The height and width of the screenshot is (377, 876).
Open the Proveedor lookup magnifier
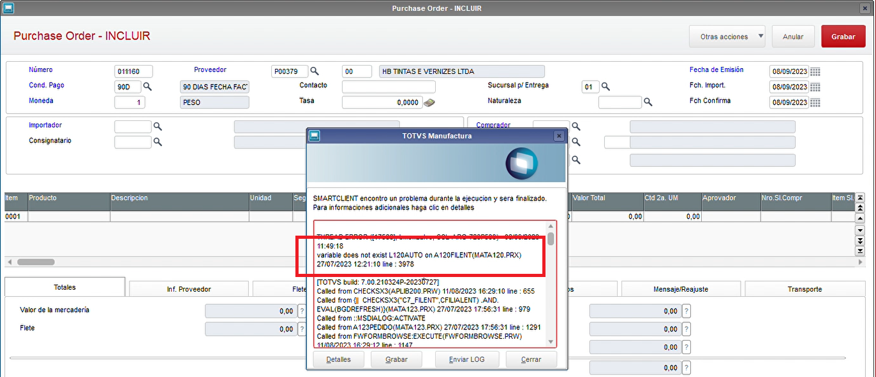coord(314,71)
